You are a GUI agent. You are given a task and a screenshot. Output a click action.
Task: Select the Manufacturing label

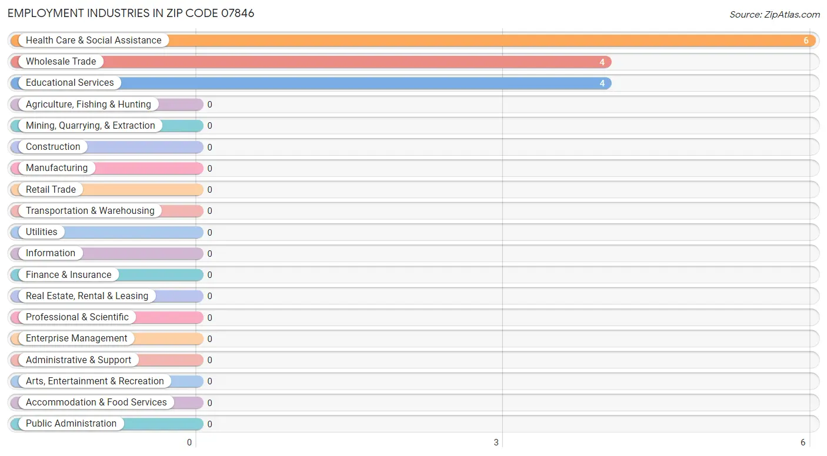56,167
